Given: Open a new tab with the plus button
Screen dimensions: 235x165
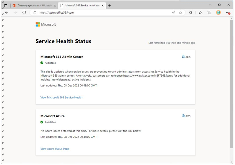Looking at the screenshot, I should click(109, 6).
